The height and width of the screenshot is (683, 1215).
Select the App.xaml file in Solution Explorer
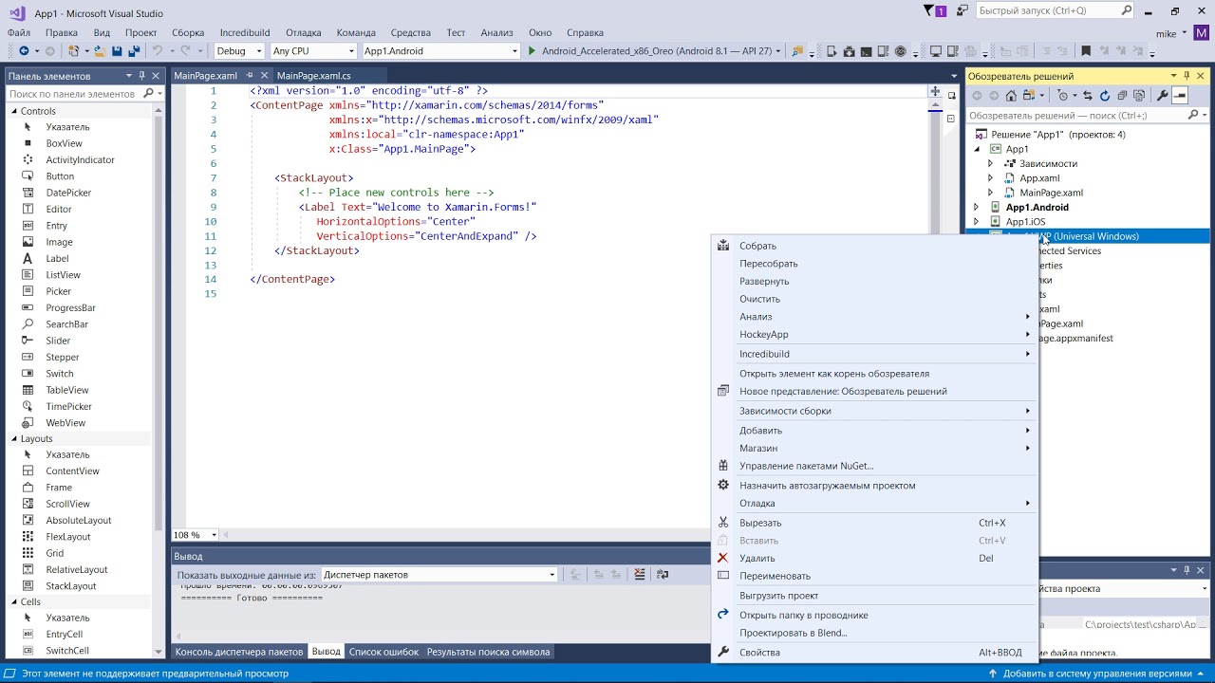click(1039, 178)
